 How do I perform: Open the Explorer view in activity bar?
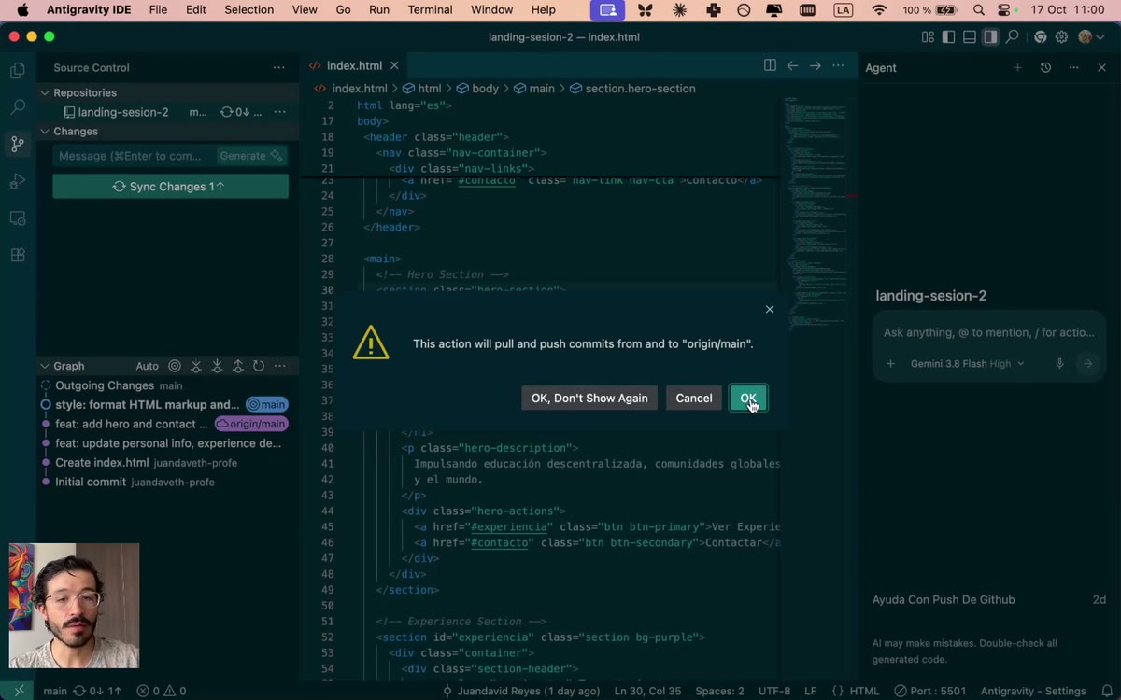(17, 70)
